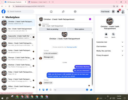This screenshot has width=128, height=100.
Task: Open Vee conversation in chat list
Action: [18, 30]
